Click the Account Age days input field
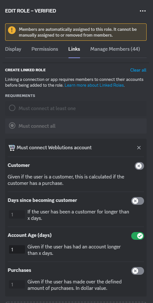Viewport: 153px width, 303px height. click(17, 249)
